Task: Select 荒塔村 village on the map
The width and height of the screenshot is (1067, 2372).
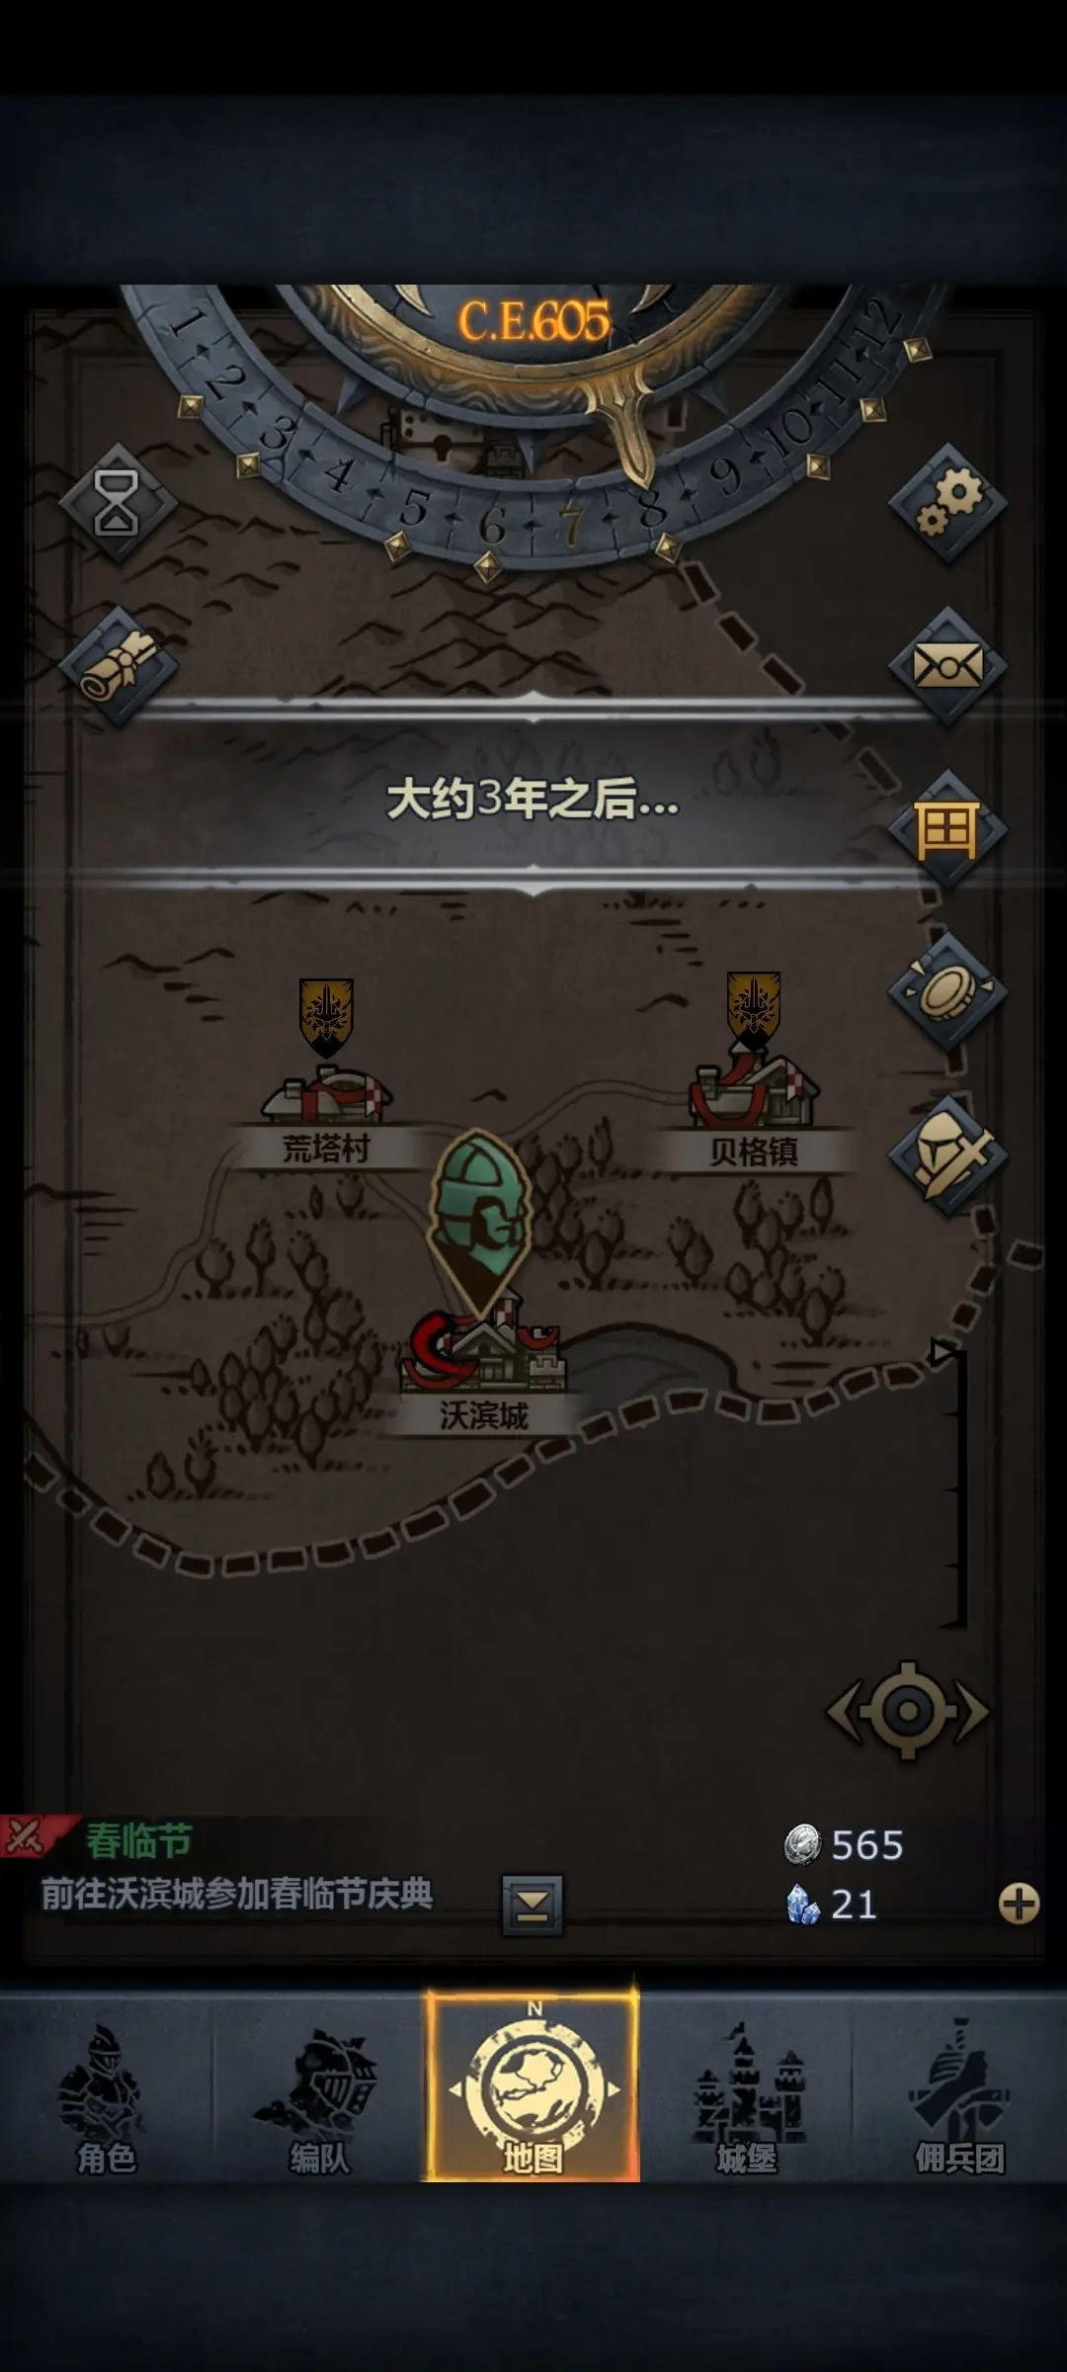Action: click(x=326, y=1117)
